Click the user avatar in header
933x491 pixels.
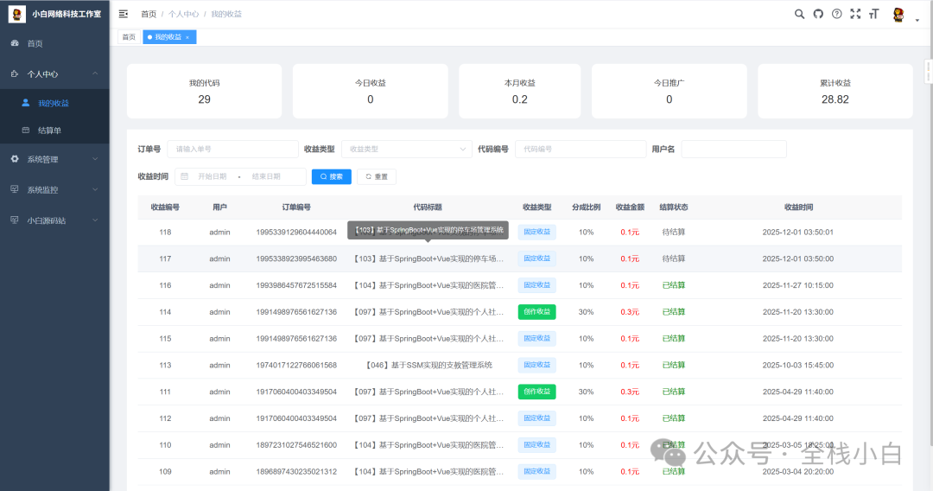pyautogui.click(x=898, y=15)
